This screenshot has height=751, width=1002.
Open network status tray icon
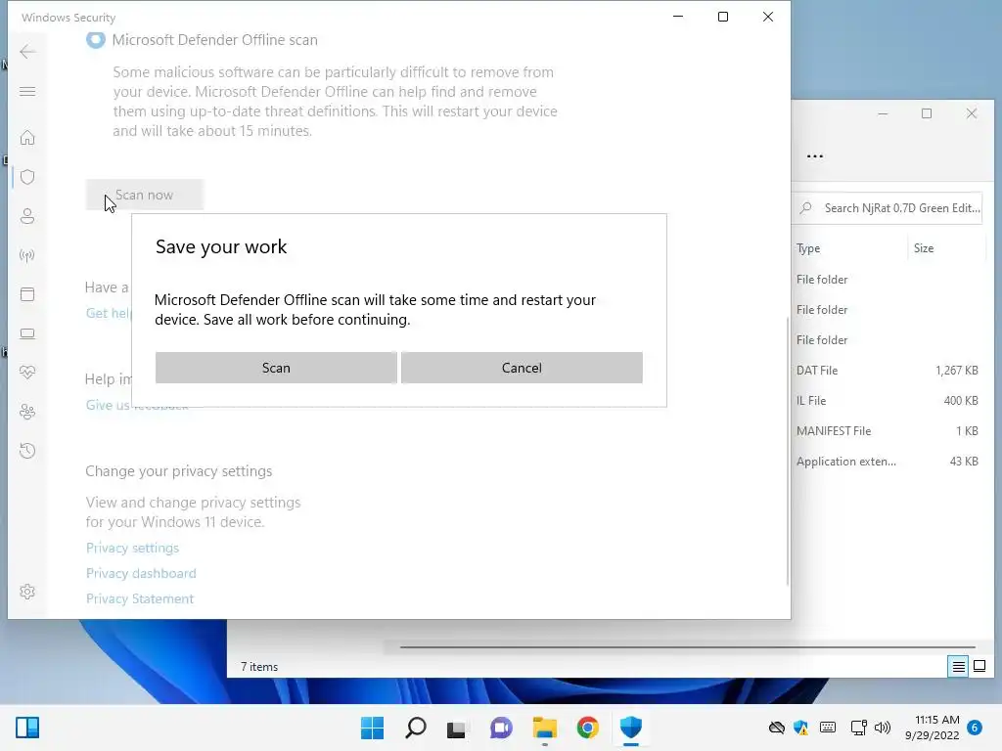[x=858, y=728]
